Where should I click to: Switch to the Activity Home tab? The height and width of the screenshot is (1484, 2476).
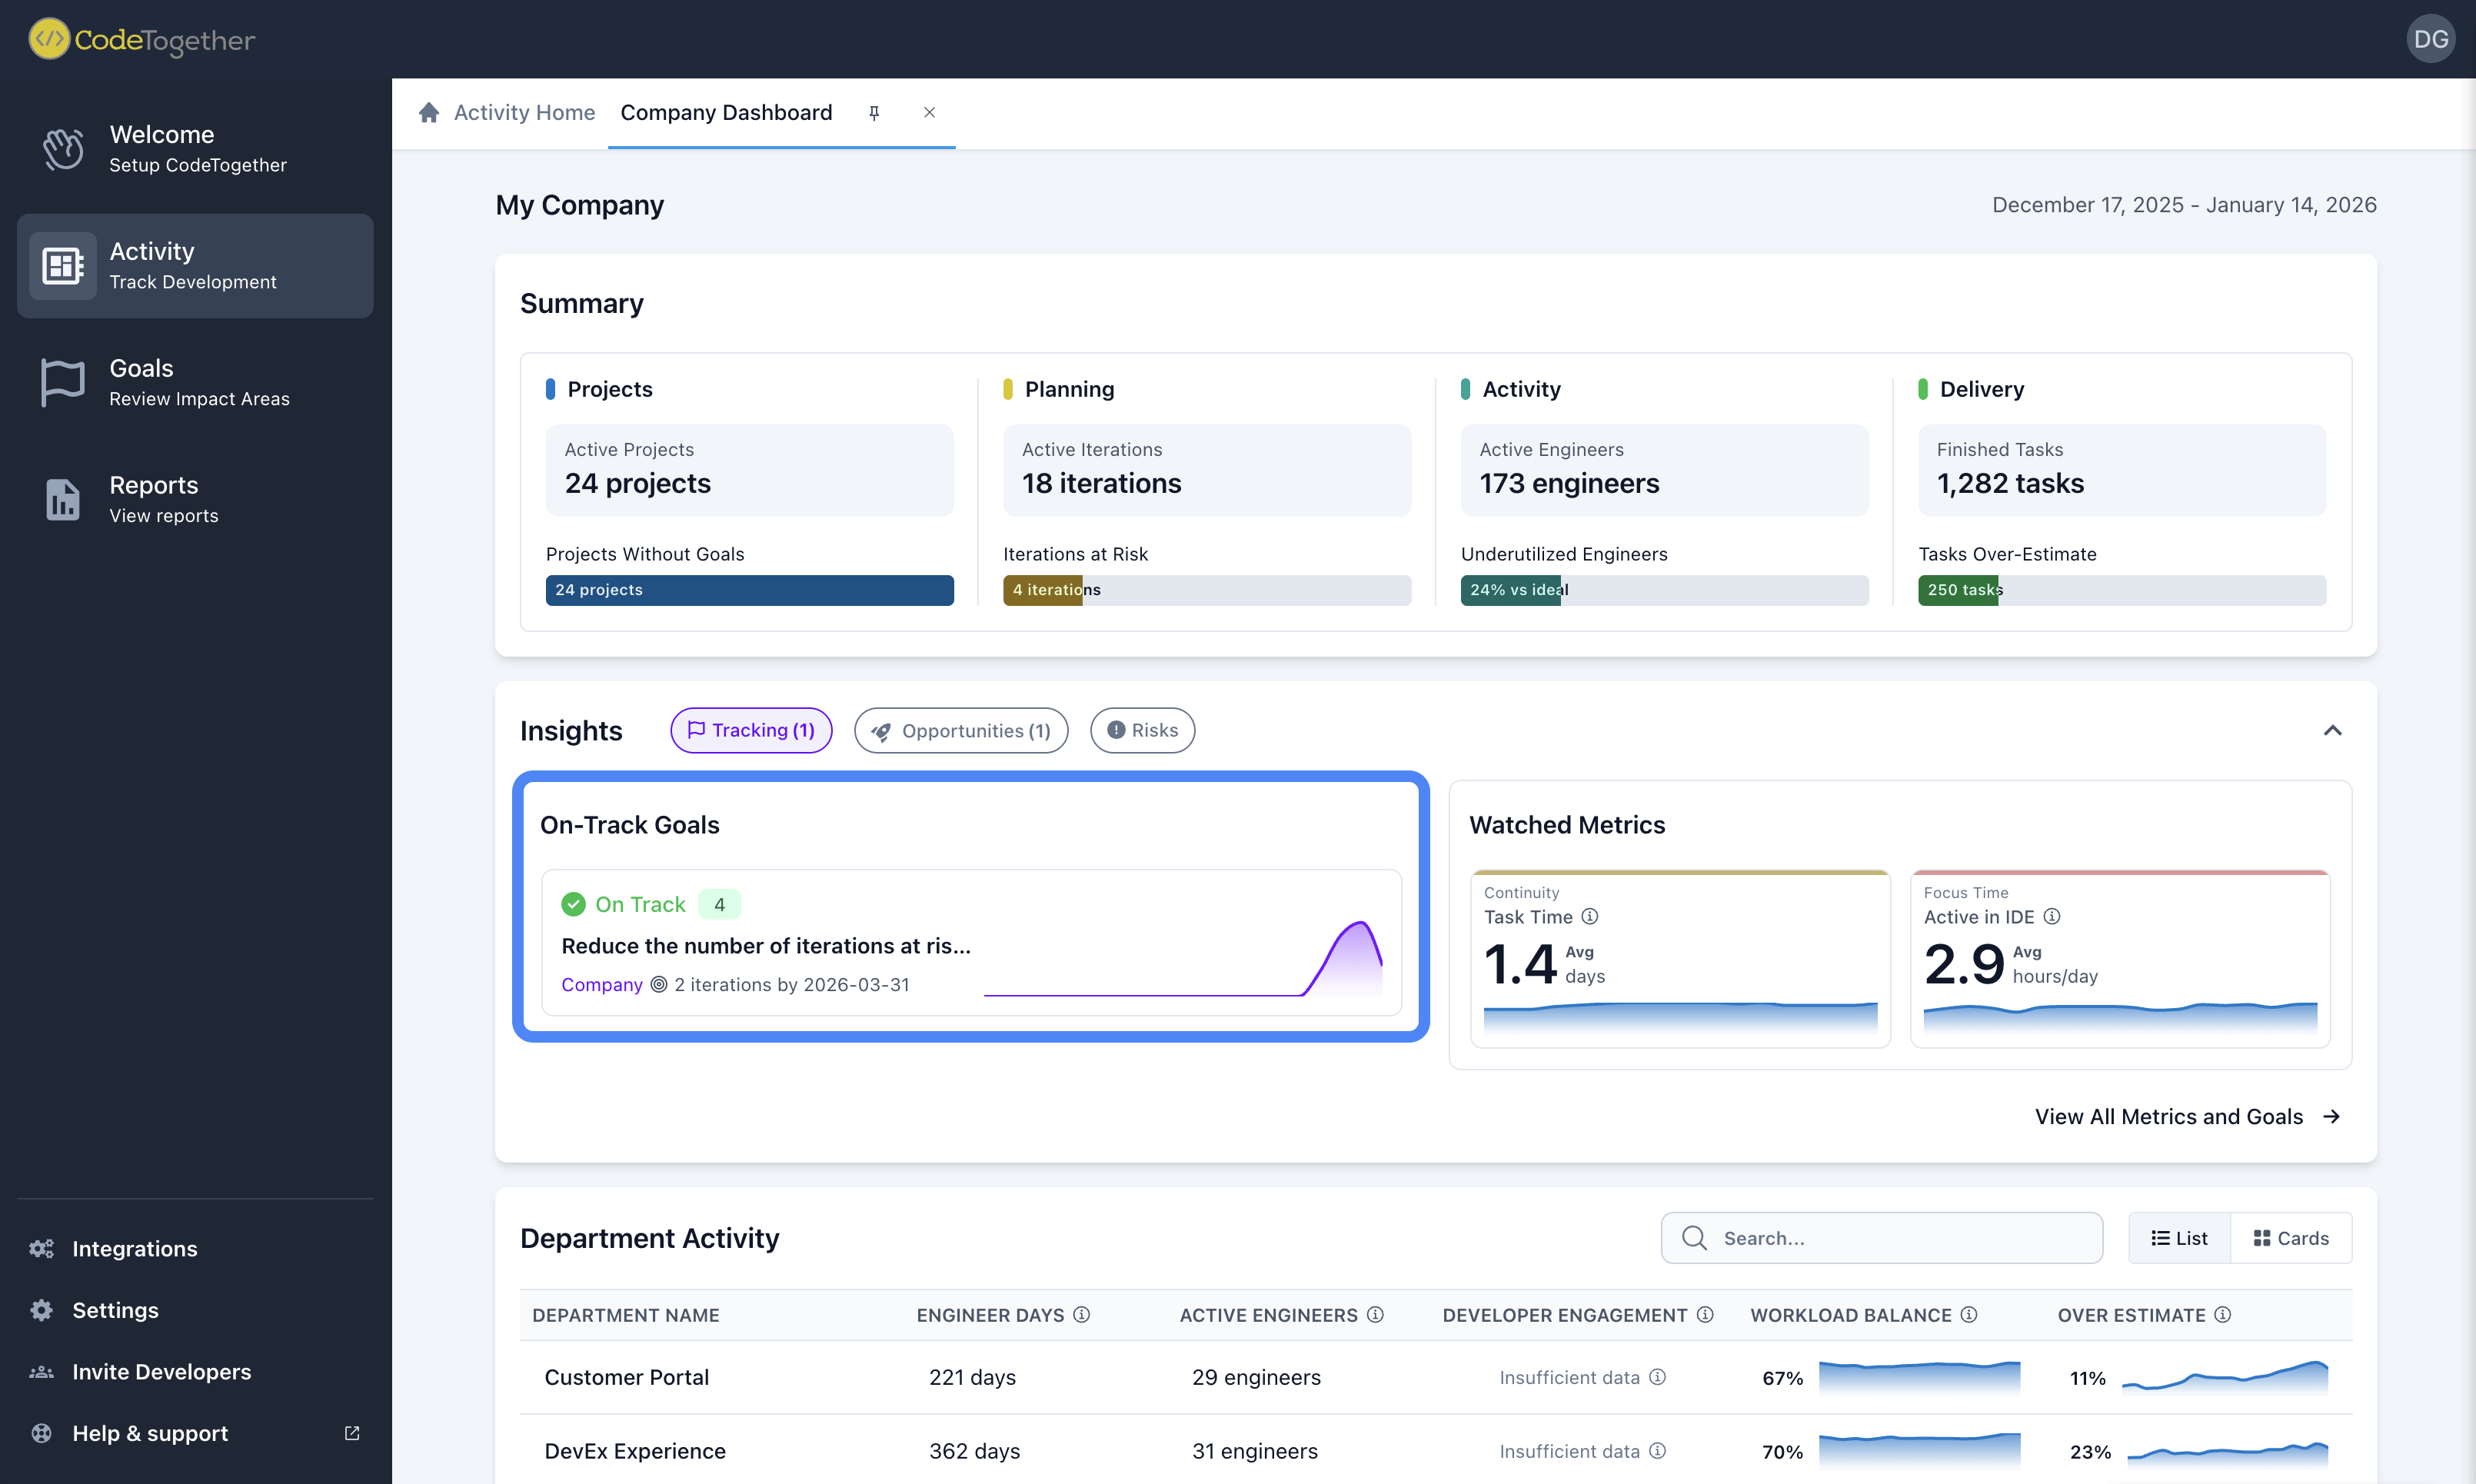point(523,112)
